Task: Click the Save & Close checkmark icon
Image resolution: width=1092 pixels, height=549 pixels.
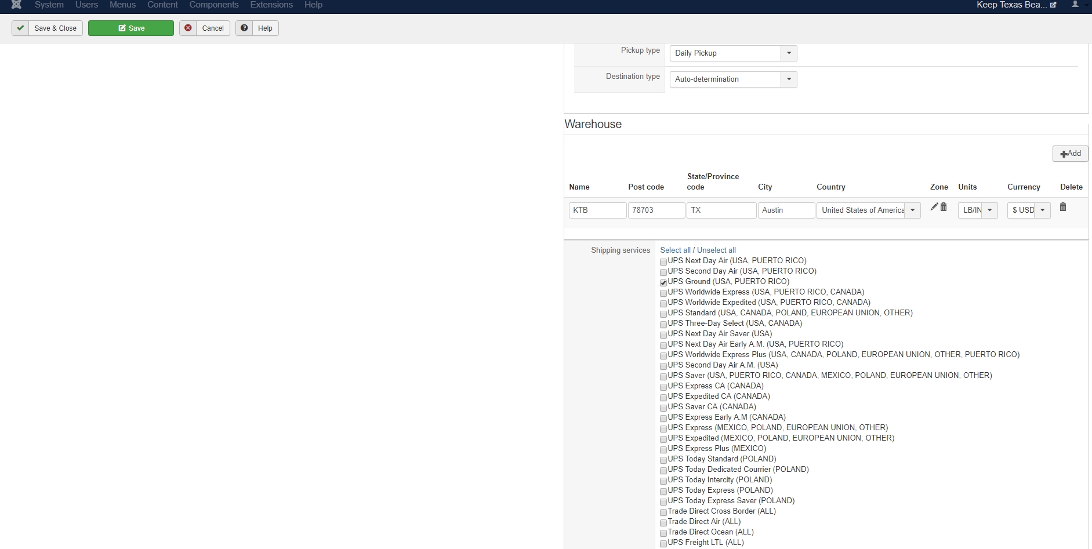Action: pyautogui.click(x=20, y=28)
